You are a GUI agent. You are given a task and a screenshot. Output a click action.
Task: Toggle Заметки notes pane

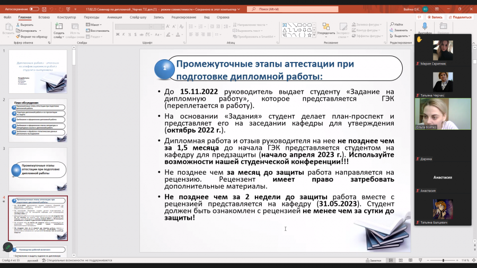click(373, 261)
